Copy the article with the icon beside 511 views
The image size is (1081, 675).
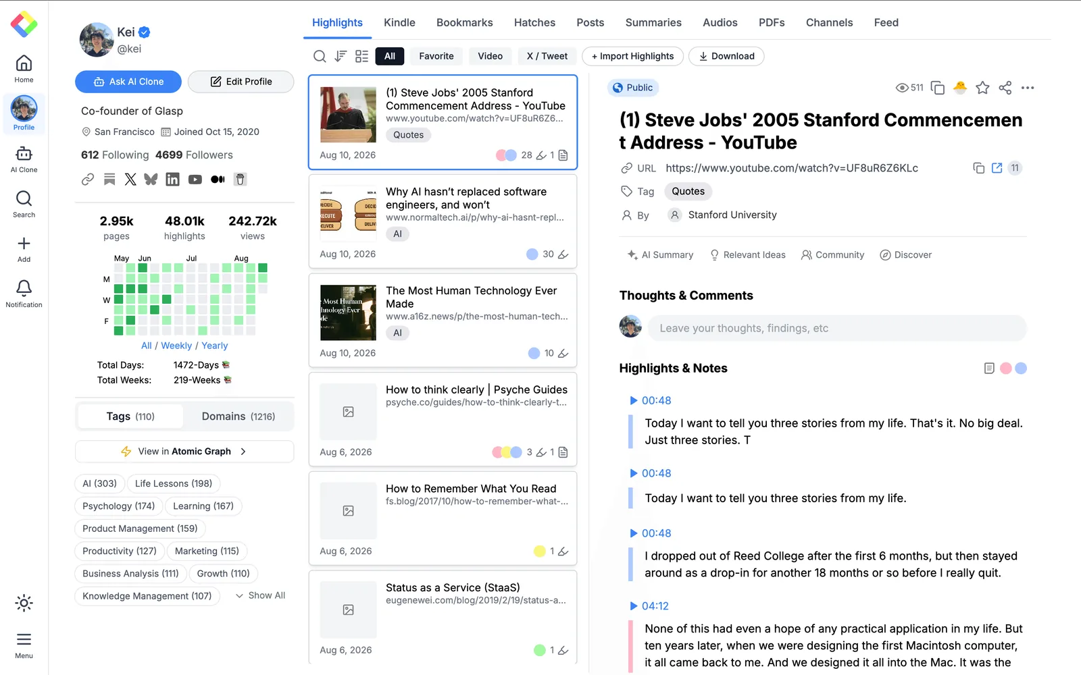(938, 88)
